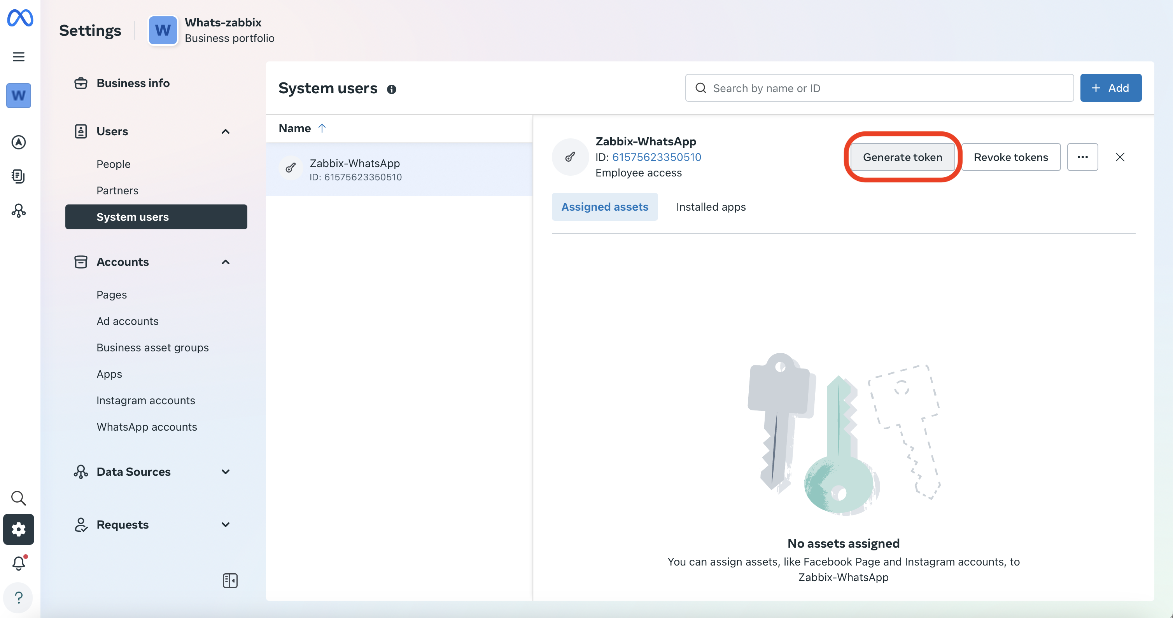Select System users in sidebar
The image size is (1173, 618).
point(156,216)
